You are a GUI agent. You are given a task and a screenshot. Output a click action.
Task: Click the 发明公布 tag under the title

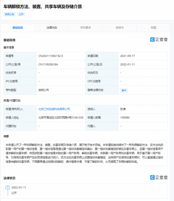point(9,14)
